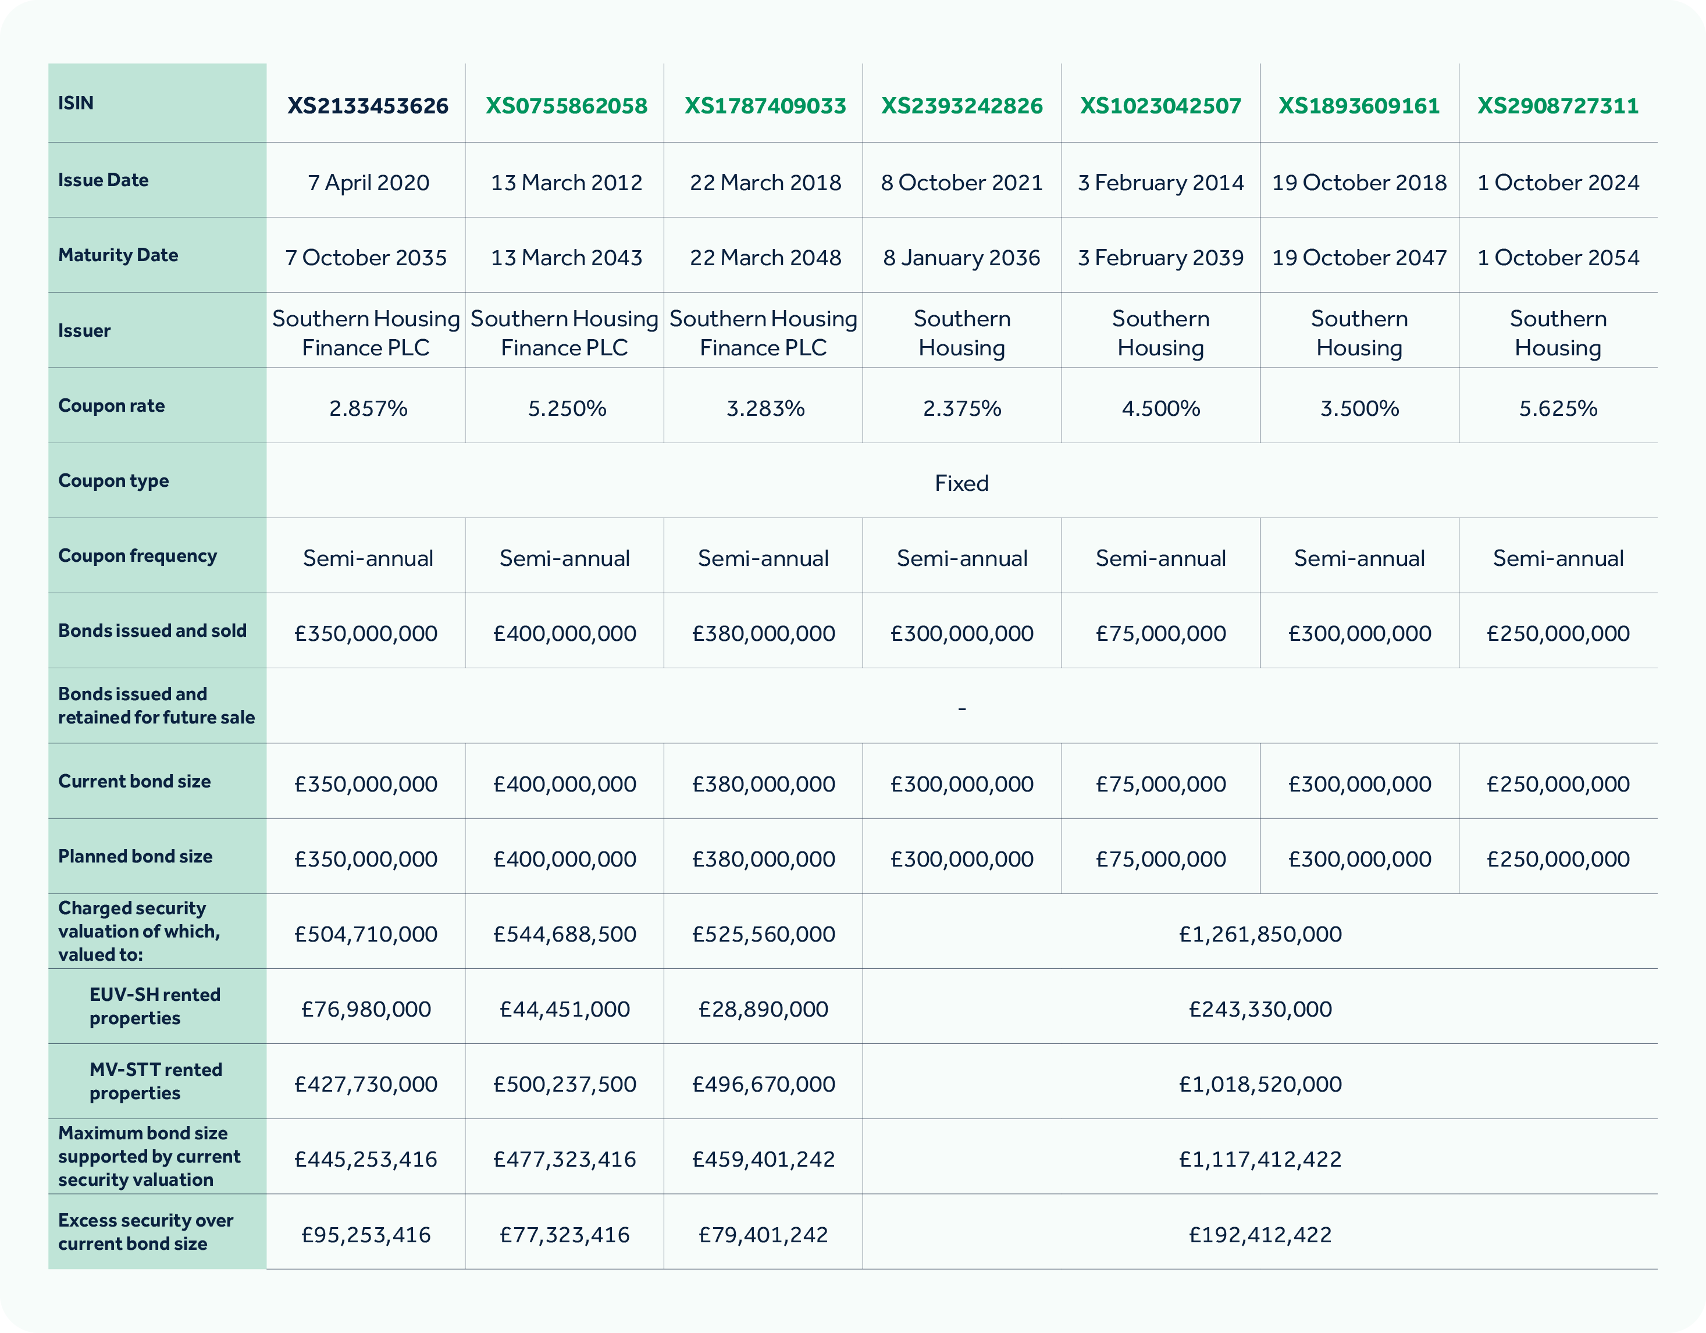Click the Maturity Date row label
The height and width of the screenshot is (1333, 1706).
coord(117,255)
